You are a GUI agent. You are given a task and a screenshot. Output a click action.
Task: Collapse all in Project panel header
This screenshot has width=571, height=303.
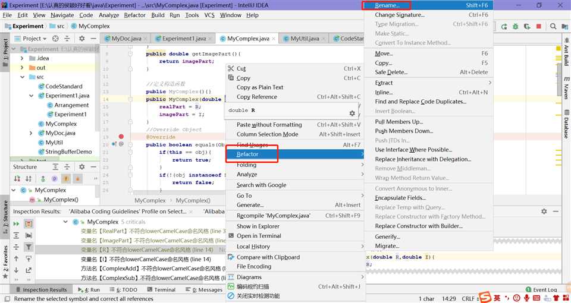67,38
